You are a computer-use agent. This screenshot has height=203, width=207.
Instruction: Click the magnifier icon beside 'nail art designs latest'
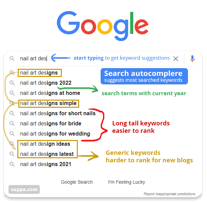pos(12,154)
